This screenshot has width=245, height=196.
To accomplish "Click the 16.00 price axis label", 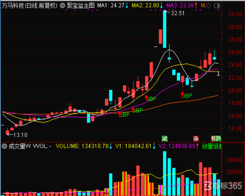I will click(x=235, y=116).
